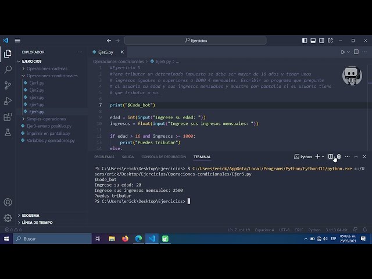Go back with the navigation arrow

point(109,41)
